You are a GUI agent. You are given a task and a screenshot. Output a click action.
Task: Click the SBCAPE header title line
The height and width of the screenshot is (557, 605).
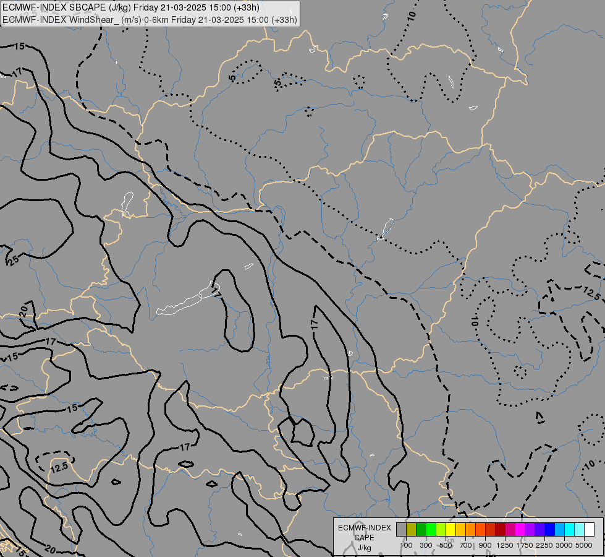pyautogui.click(x=132, y=7)
